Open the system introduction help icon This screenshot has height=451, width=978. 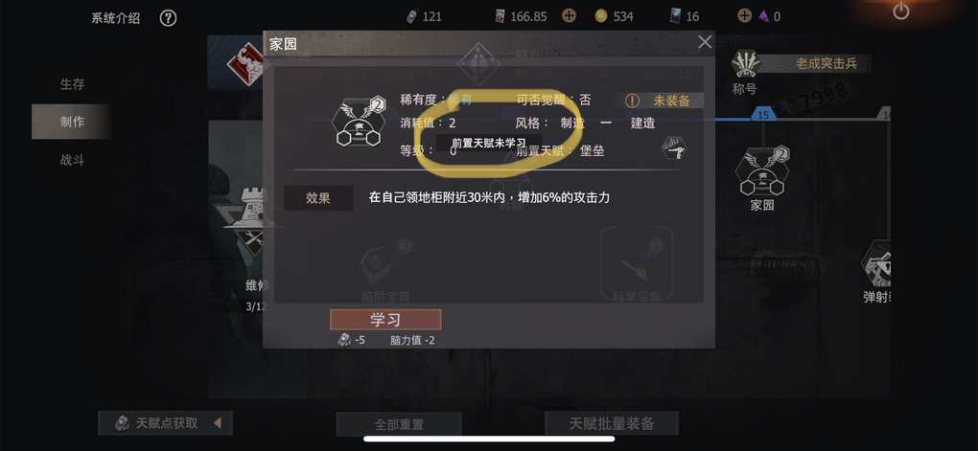[x=168, y=18]
